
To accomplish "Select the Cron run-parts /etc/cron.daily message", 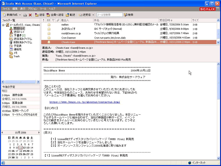I will pyautogui.click(x=129, y=38).
